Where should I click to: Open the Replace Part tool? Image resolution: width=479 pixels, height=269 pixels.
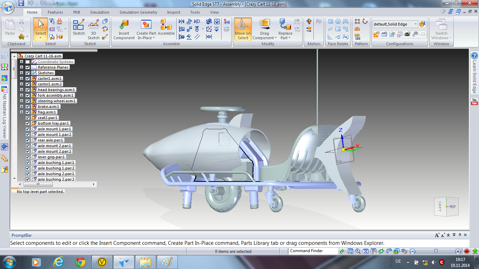point(285,29)
